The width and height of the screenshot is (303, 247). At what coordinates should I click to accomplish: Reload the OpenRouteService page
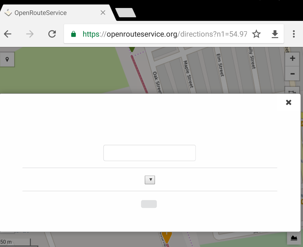point(52,34)
